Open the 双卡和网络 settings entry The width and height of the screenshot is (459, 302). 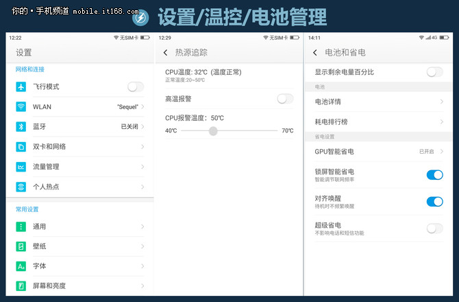[79, 147]
